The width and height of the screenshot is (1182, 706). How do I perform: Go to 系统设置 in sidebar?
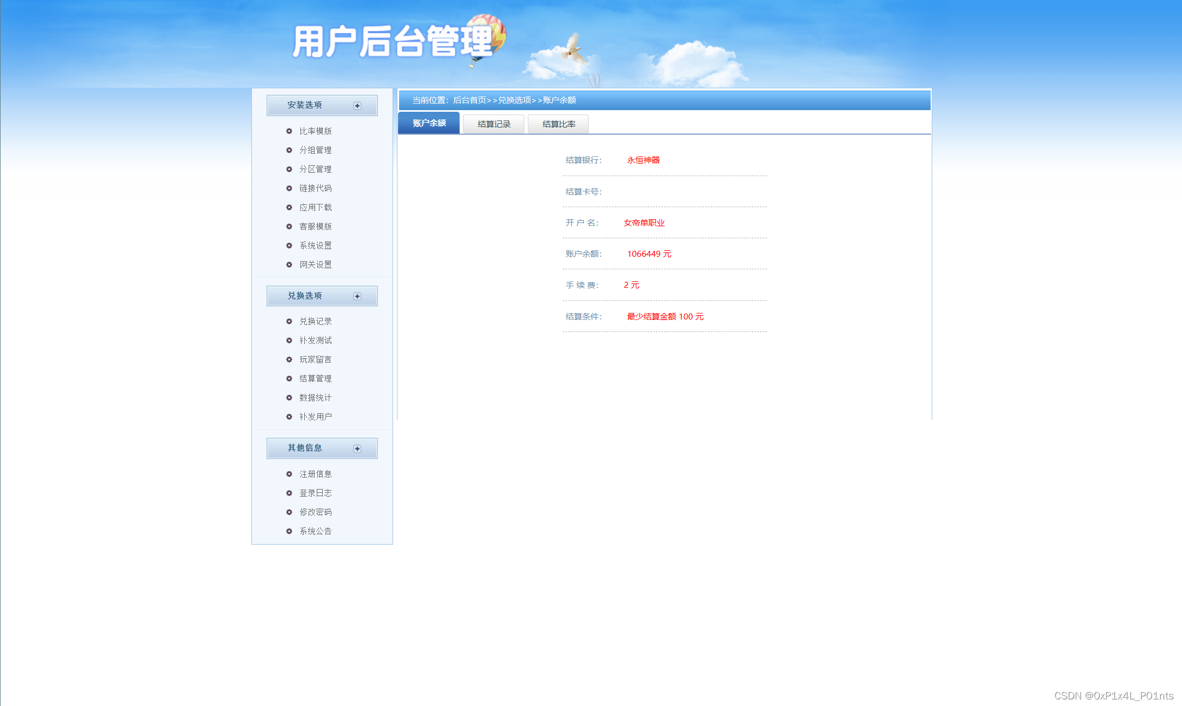point(315,245)
